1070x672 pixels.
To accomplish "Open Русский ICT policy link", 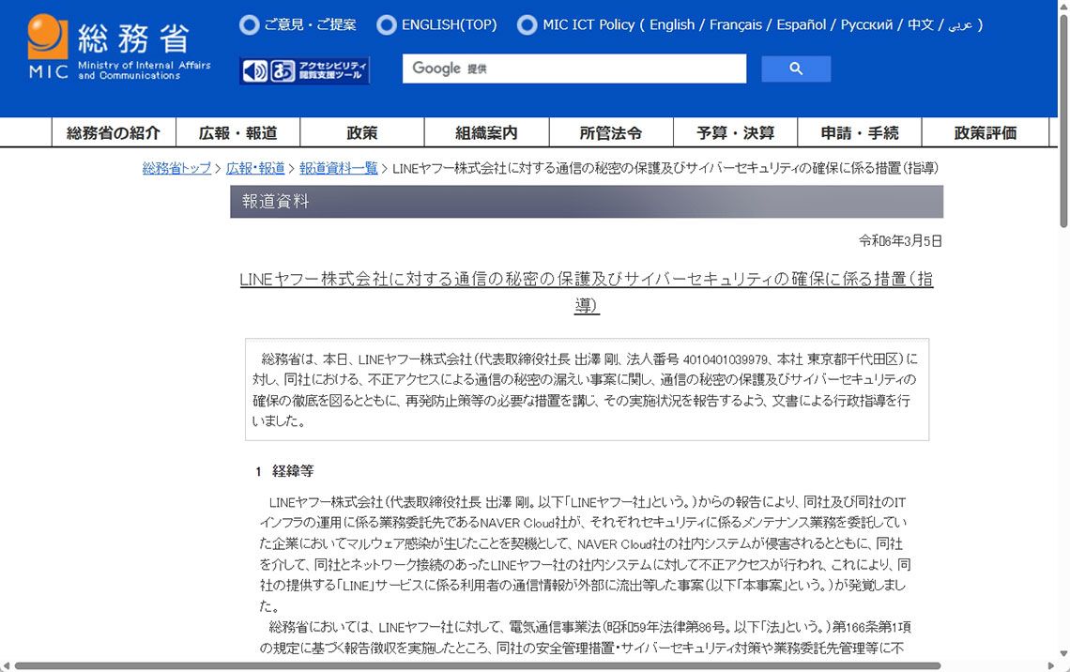I will point(866,24).
